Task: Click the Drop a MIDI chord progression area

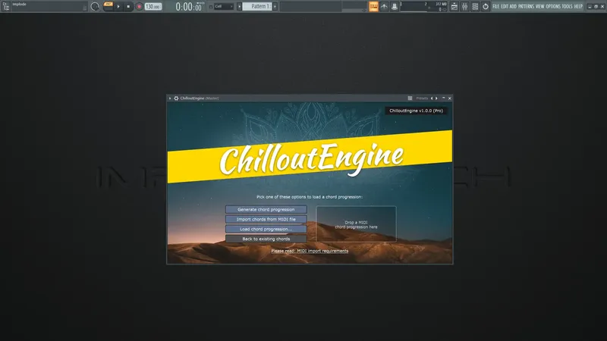Action: pyautogui.click(x=356, y=224)
